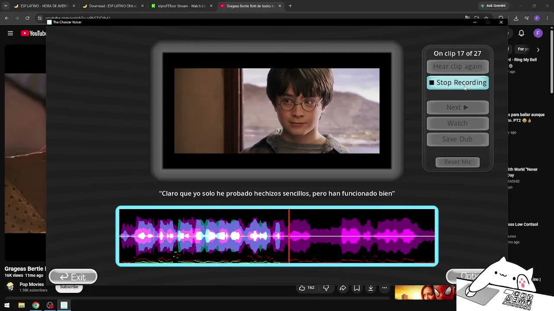554x311 pixels.
Task: Open the Chrome downloads icon
Action: pyautogui.click(x=516, y=18)
